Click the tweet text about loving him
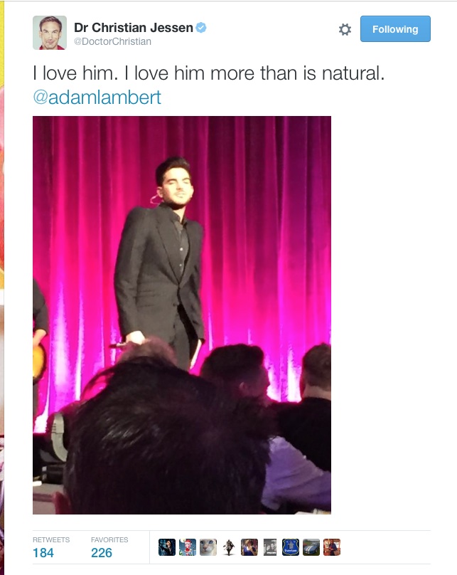This screenshot has width=457, height=575. [x=209, y=73]
